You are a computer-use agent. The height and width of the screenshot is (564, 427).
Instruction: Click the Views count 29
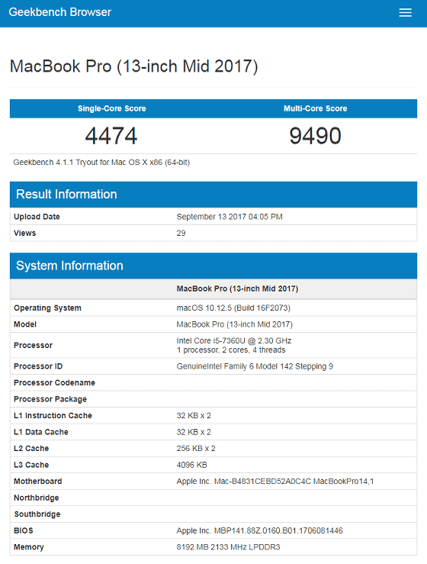pos(181,233)
